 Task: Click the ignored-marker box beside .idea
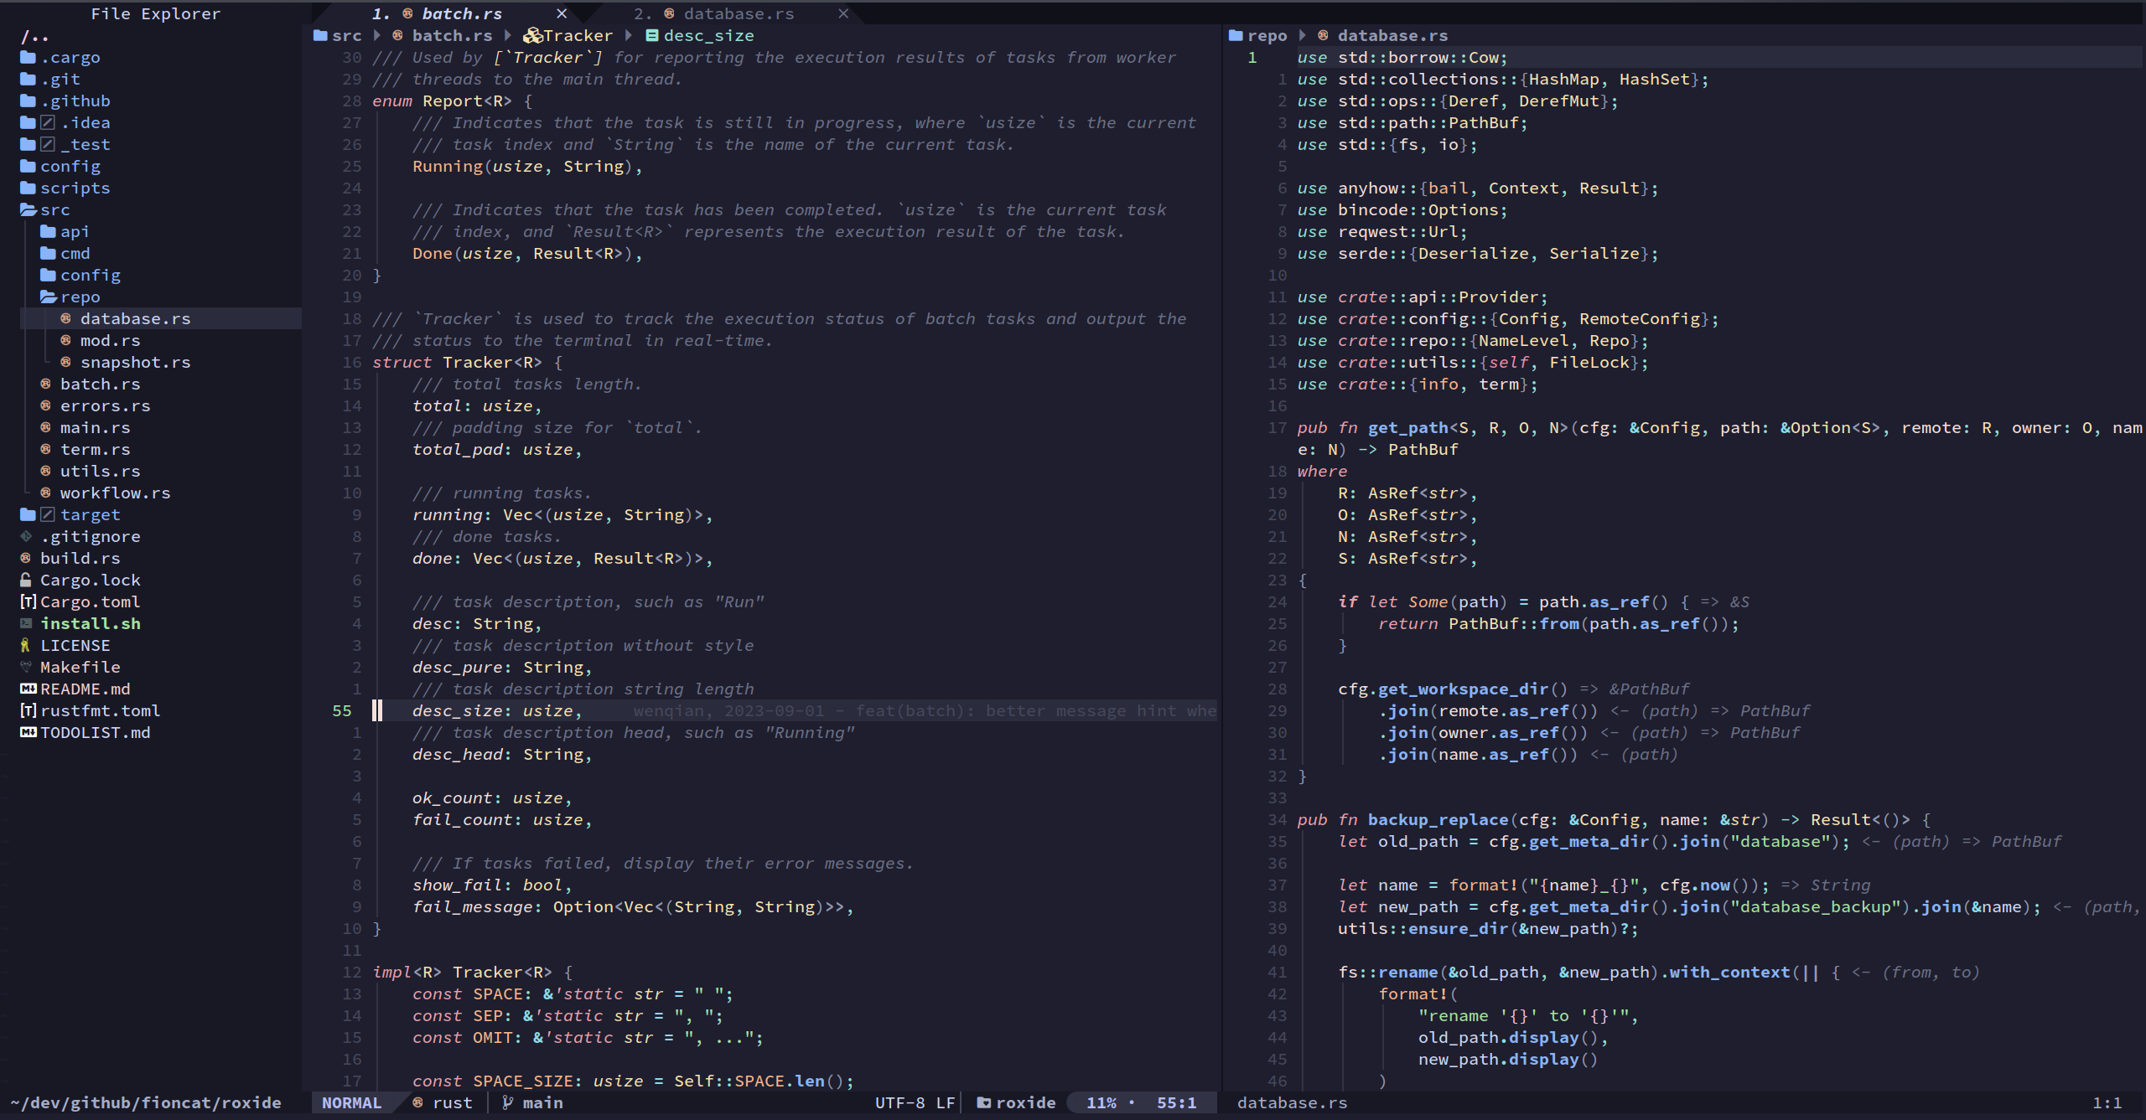click(x=48, y=122)
